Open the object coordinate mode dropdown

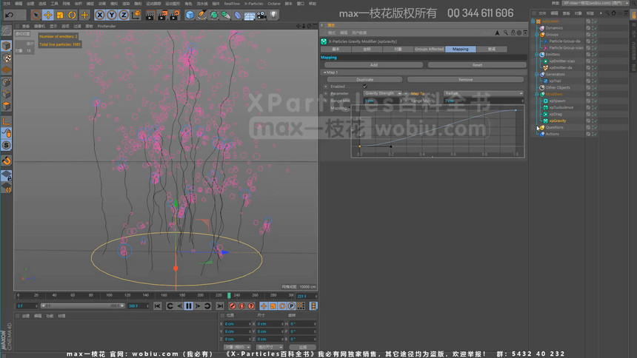237,347
